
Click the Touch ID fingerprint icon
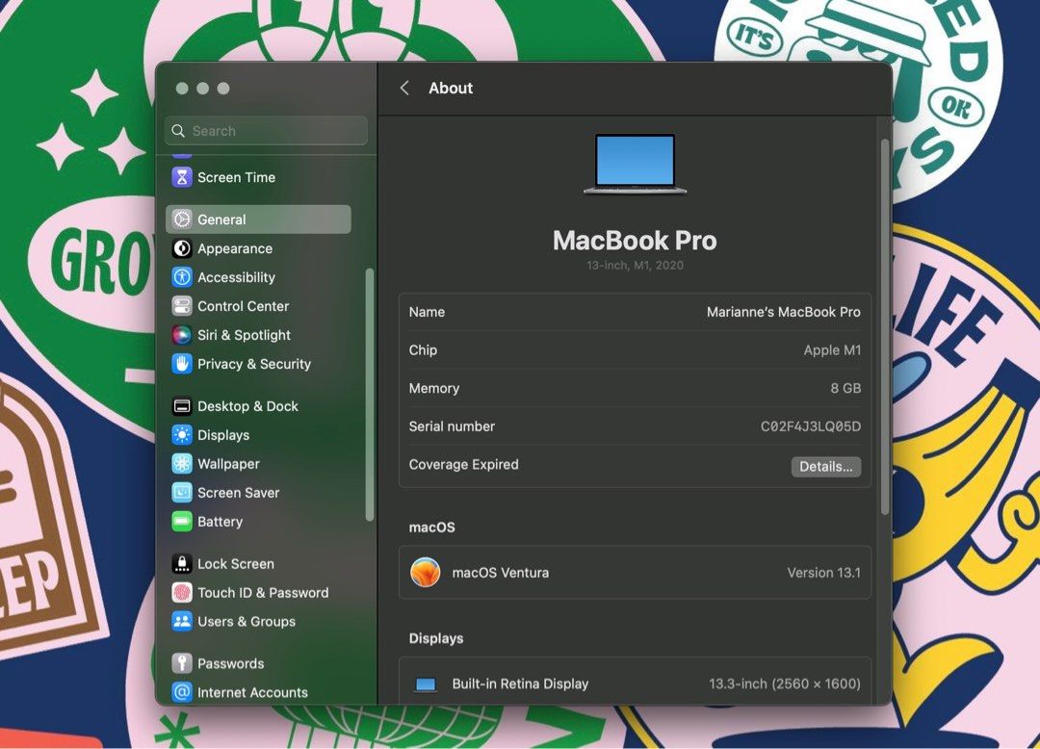pyautogui.click(x=182, y=593)
